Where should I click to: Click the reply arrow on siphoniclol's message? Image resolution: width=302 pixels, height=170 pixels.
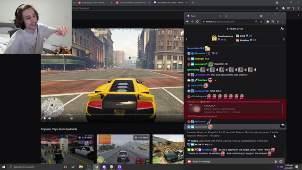(283, 125)
